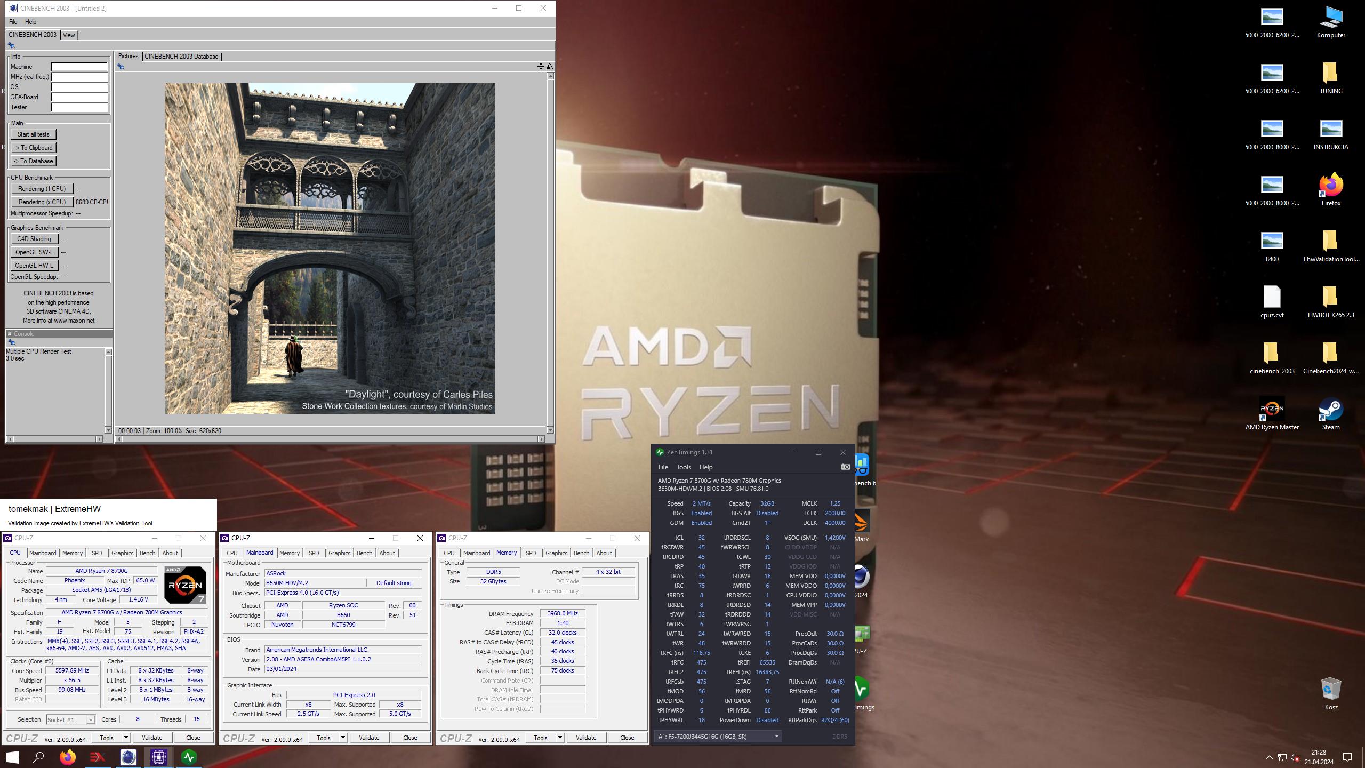This screenshot has width=1365, height=768.
Task: Click the Windows Start button
Action: [13, 757]
